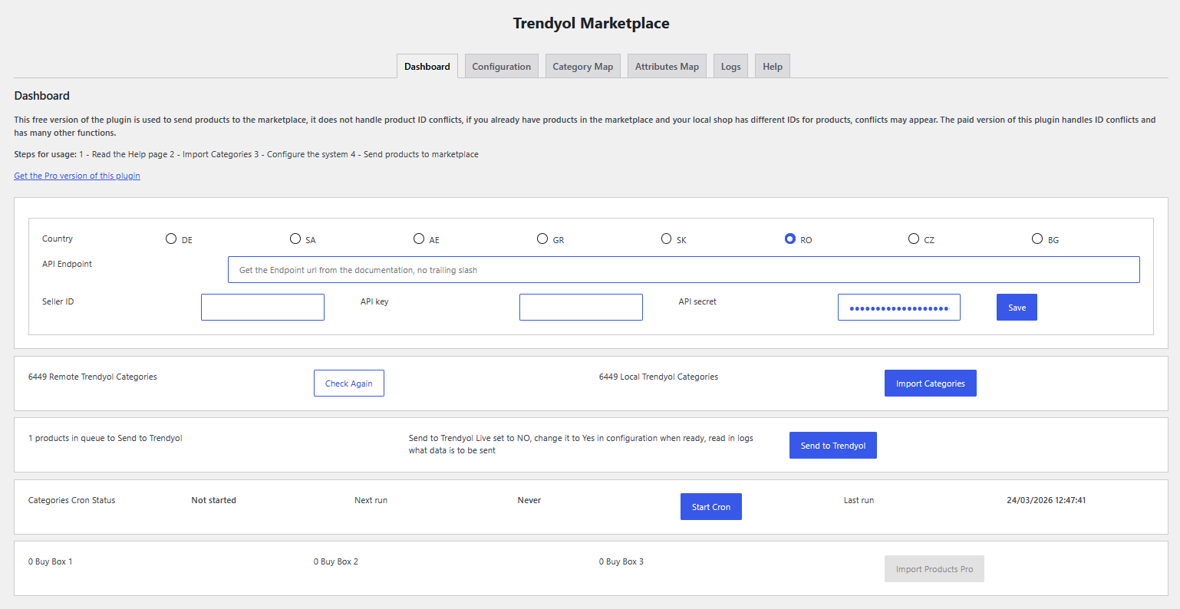Select BG as the country
Image resolution: width=1180 pixels, height=609 pixels.
point(1037,239)
